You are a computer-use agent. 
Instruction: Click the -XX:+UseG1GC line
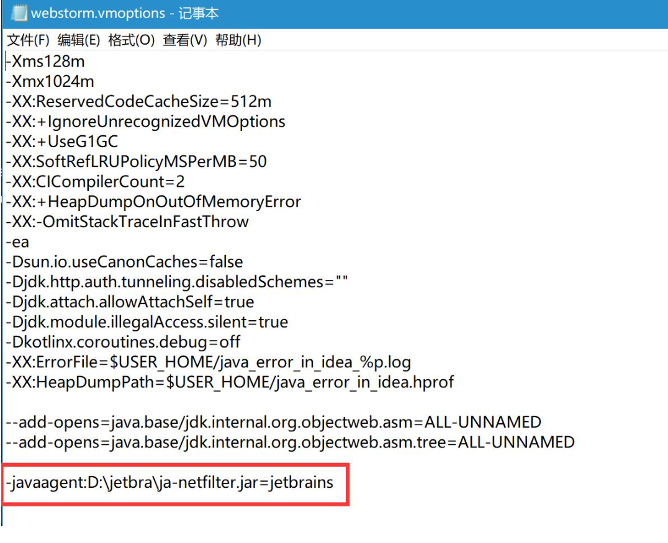coord(62,141)
